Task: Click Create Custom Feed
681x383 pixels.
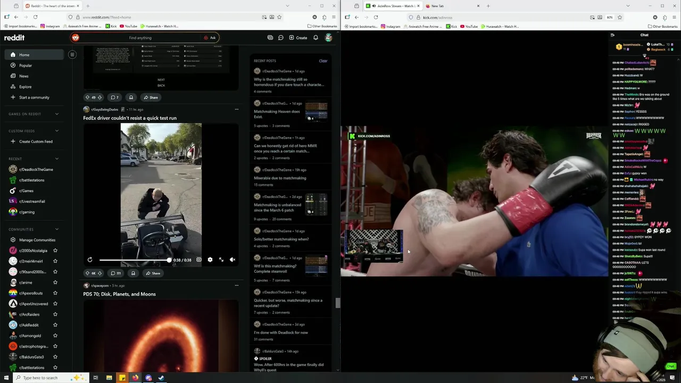Action: click(x=34, y=141)
